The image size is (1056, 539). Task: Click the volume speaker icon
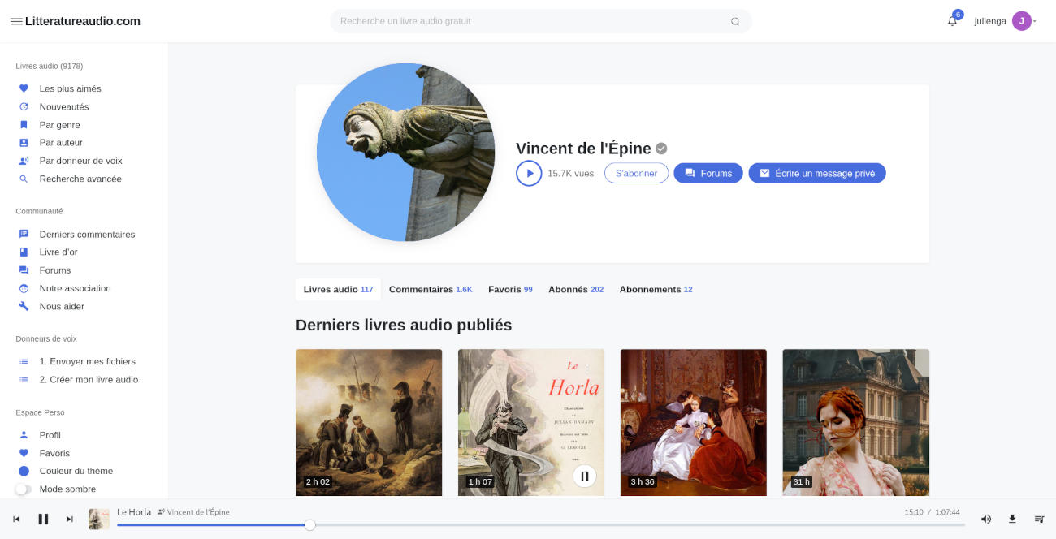click(985, 519)
